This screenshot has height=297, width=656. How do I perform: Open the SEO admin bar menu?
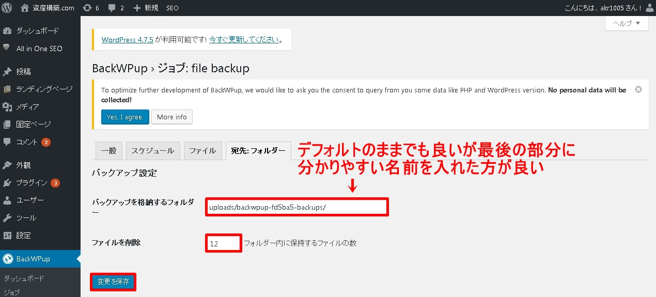pyautogui.click(x=173, y=8)
